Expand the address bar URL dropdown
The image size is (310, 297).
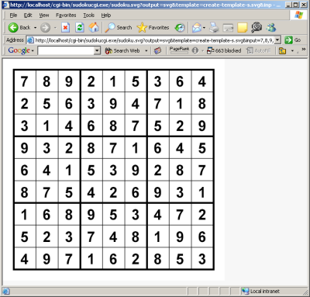pos(277,40)
